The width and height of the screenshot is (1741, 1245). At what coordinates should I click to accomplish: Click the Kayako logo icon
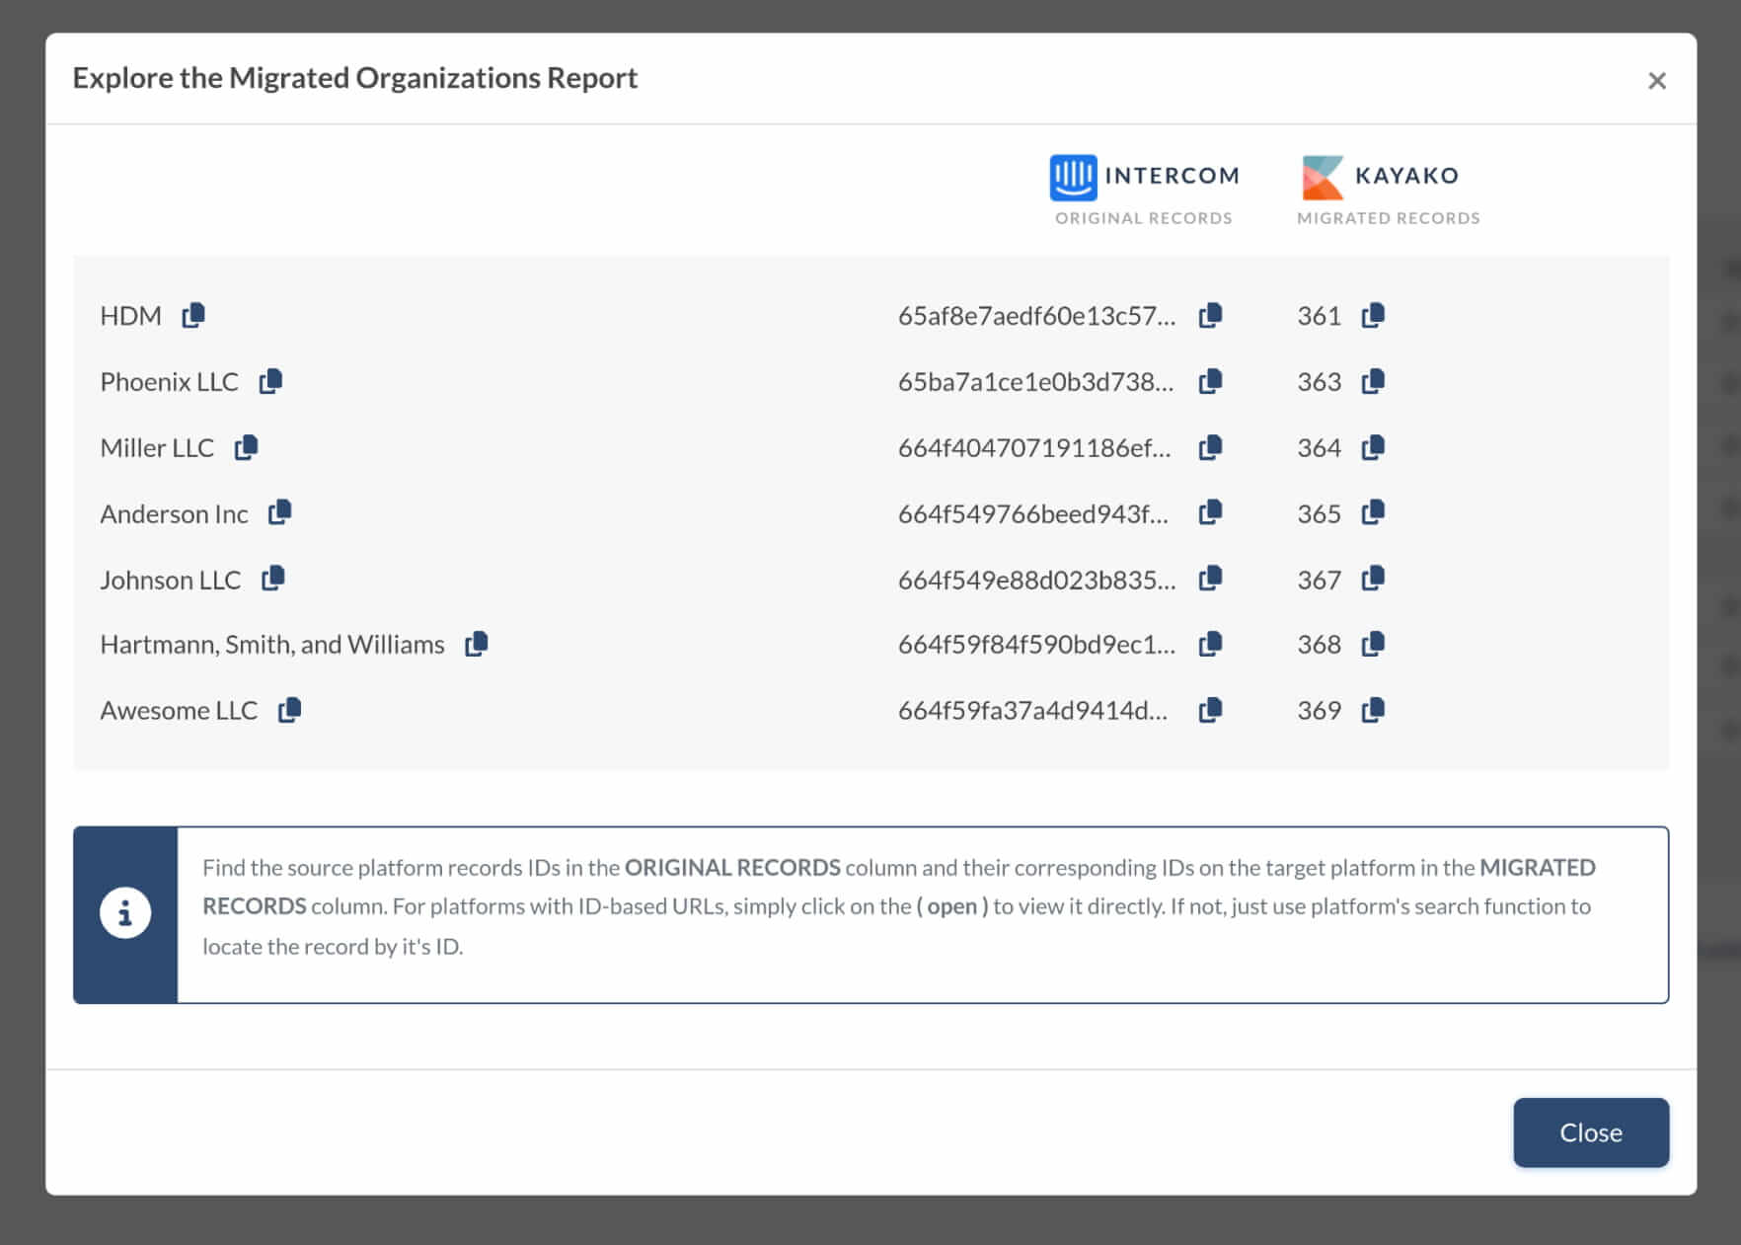click(x=1323, y=177)
